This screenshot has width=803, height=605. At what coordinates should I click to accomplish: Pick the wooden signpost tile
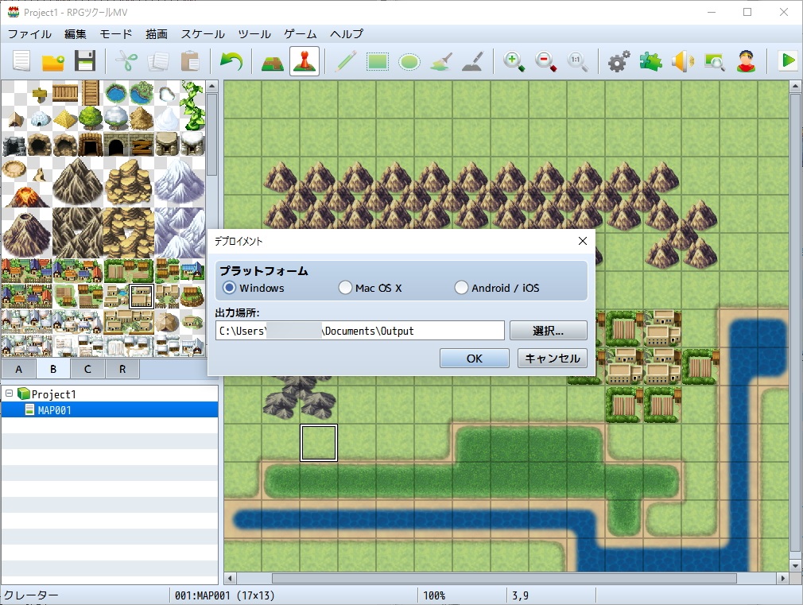pos(40,94)
